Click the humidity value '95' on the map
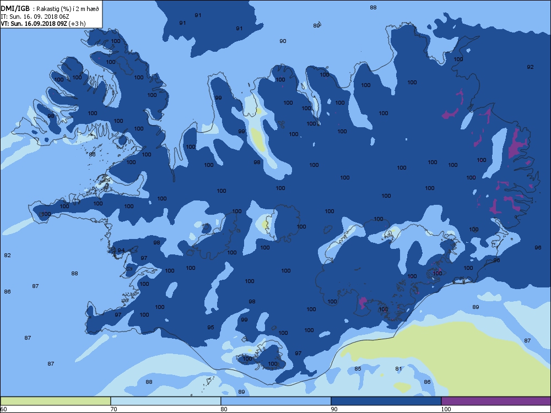 click(210, 327)
